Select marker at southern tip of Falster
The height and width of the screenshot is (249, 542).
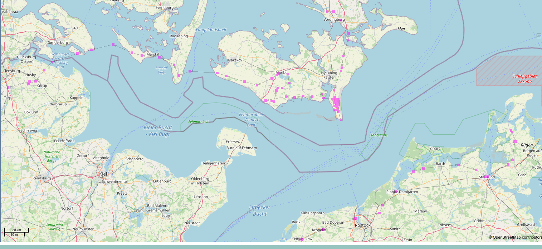[x=341, y=120]
